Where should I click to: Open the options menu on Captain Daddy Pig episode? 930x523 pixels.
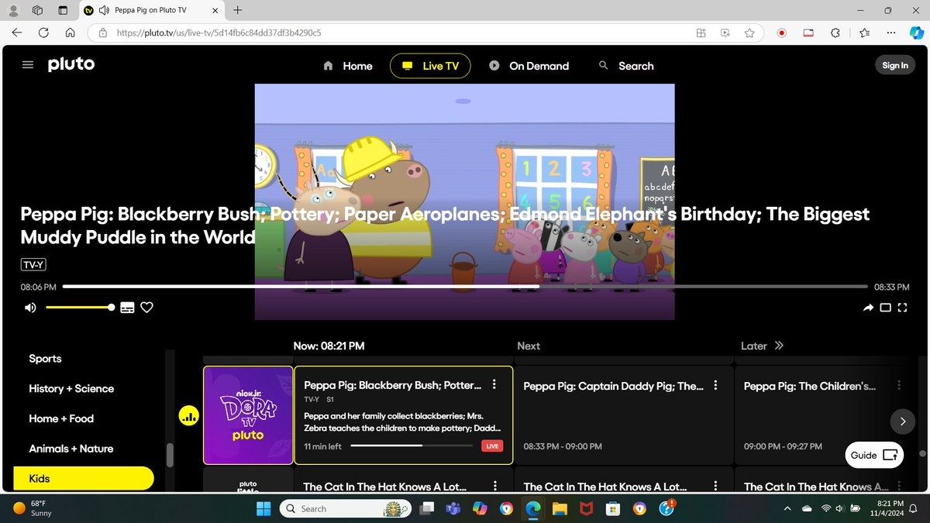click(715, 385)
